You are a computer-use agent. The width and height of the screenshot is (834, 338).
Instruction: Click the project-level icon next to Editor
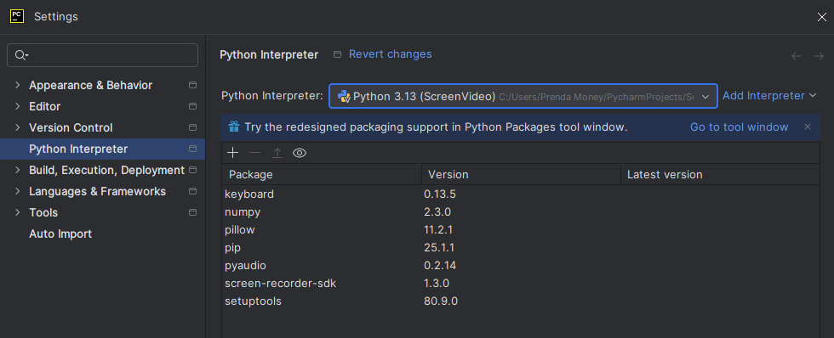[192, 106]
